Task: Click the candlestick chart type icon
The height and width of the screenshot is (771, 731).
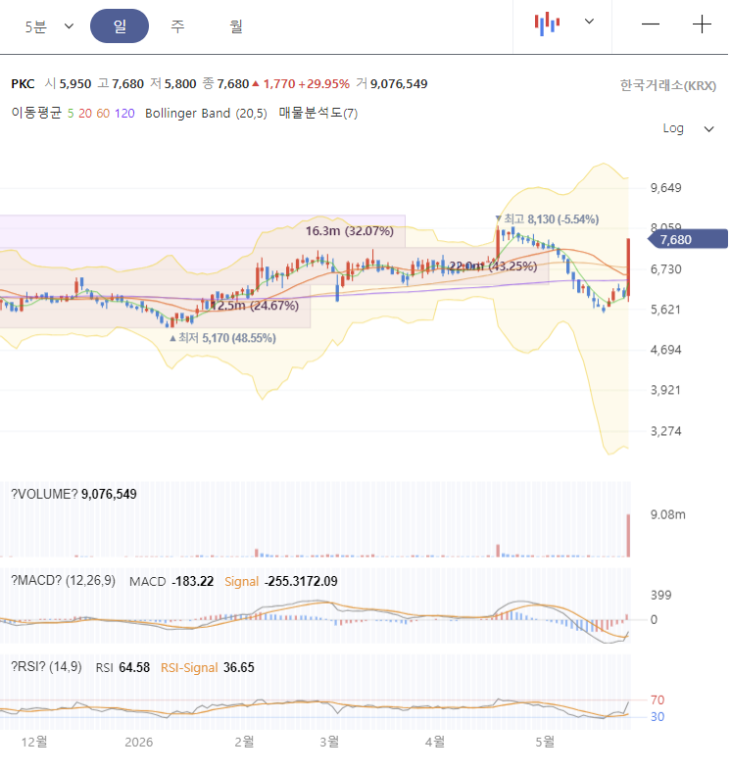Action: [x=547, y=24]
